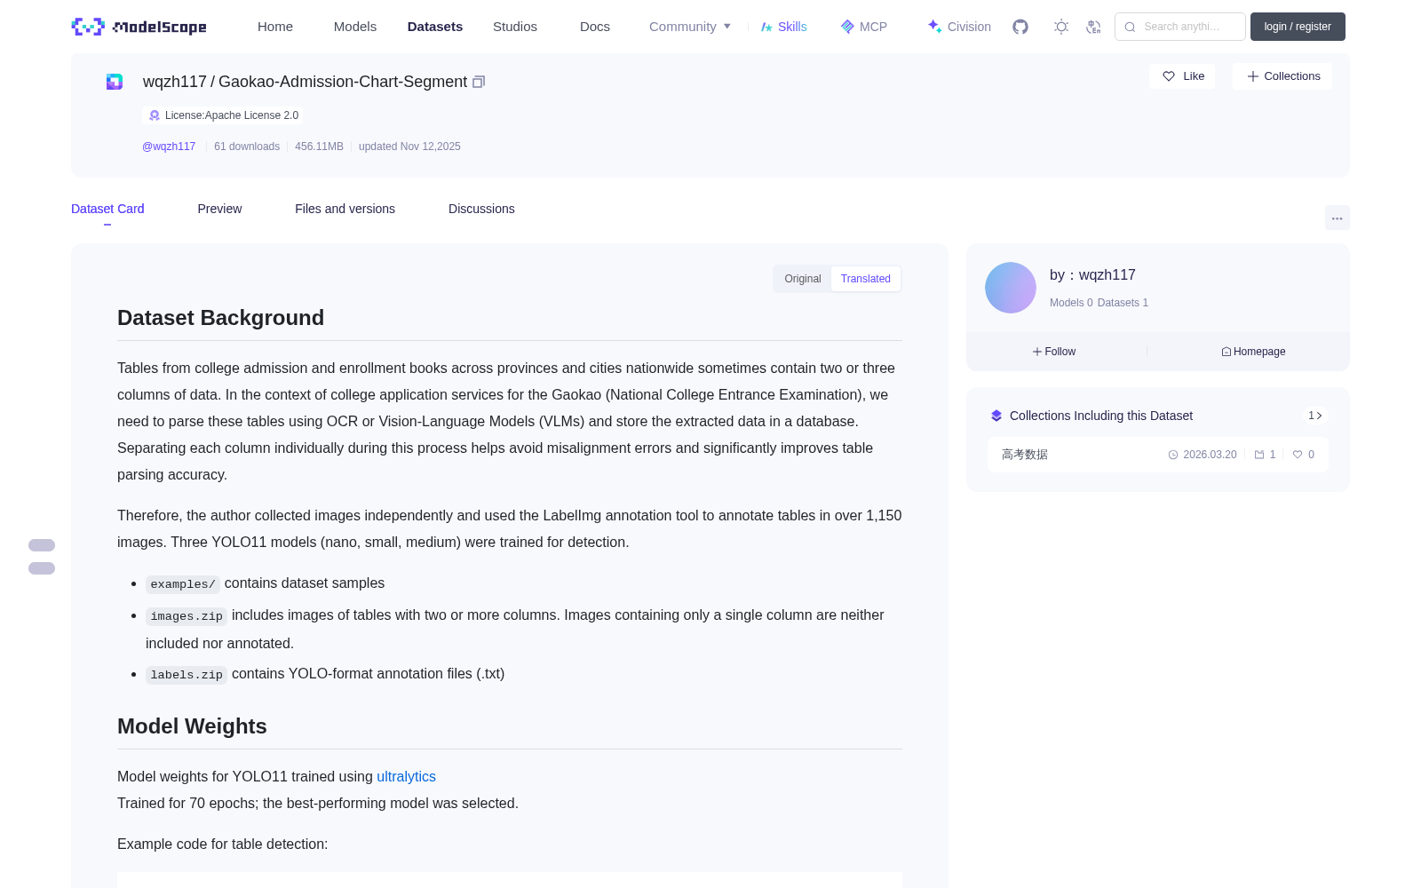Open the Discussions tab
This screenshot has width=1421, height=888.
[x=481, y=209]
